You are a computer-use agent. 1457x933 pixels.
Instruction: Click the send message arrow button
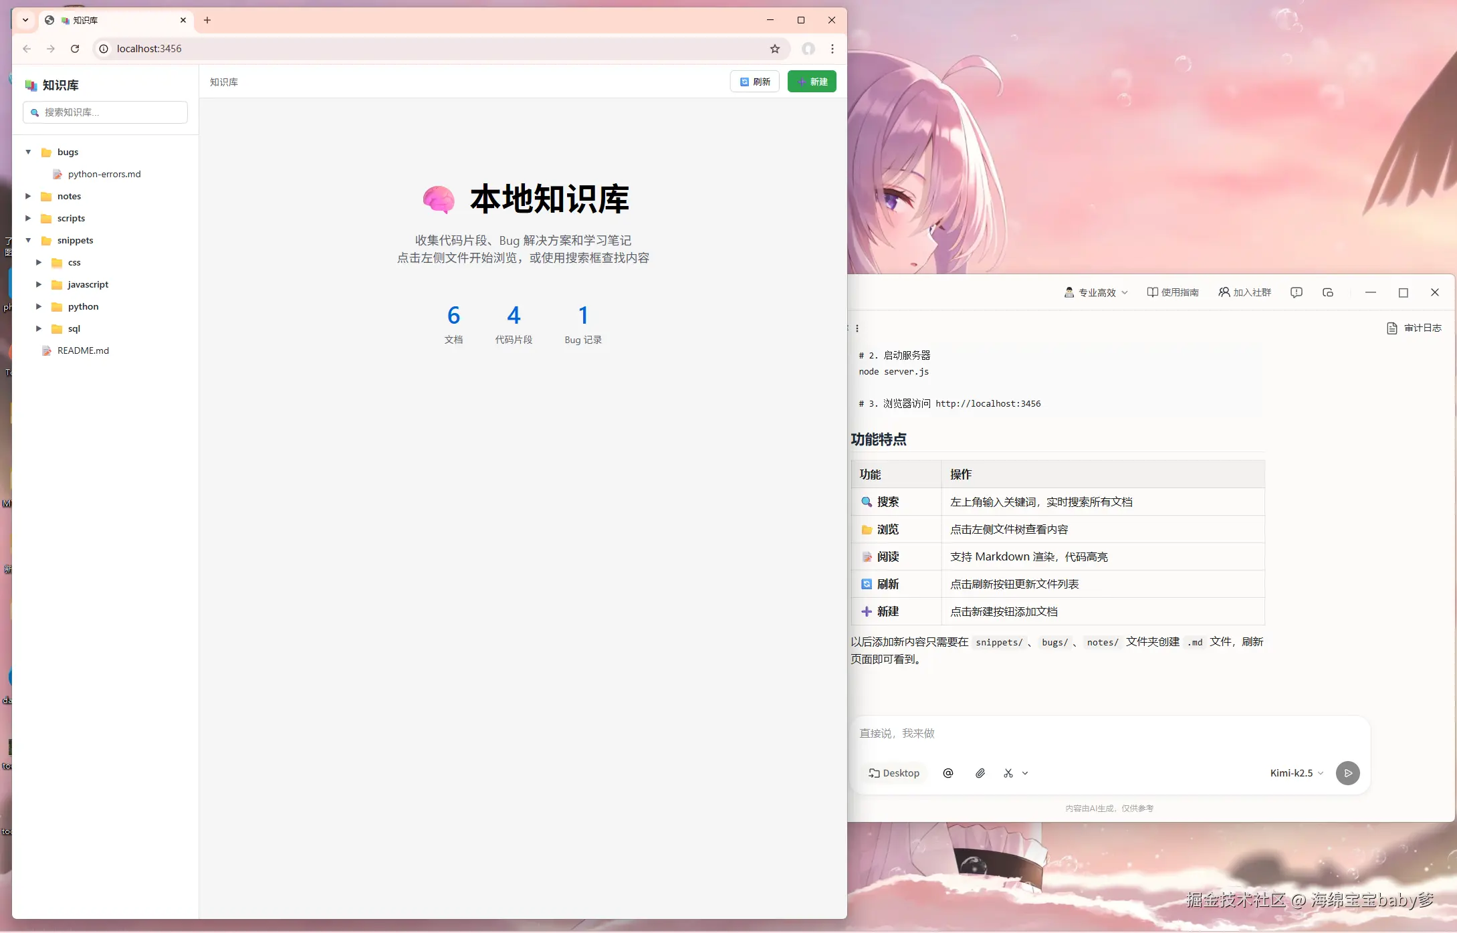click(1347, 773)
